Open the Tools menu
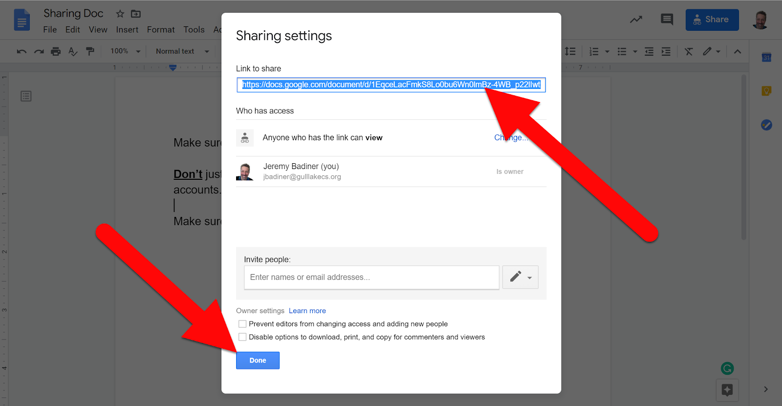The height and width of the screenshot is (406, 782). 194,30
